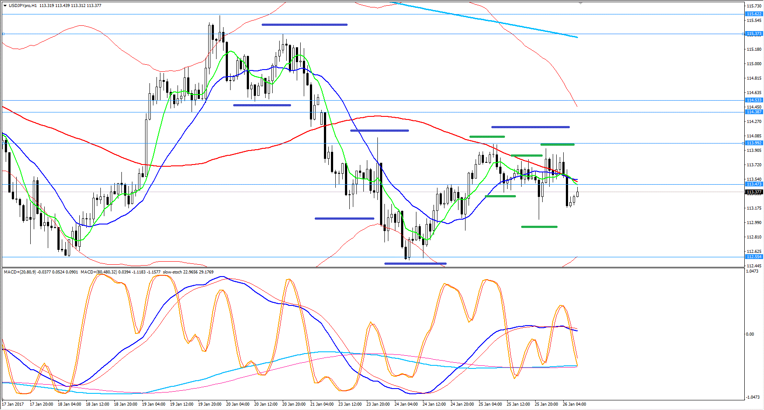This screenshot has height=410, width=764.
Task: Click the right anchor square of the 113.992 line
Action: [x=743, y=143]
